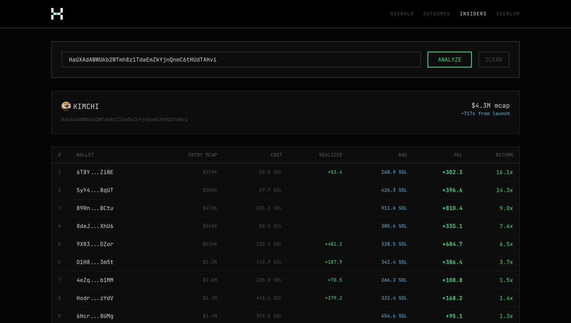Click the P&L column header
This screenshot has width=571, height=323.
pyautogui.click(x=458, y=155)
